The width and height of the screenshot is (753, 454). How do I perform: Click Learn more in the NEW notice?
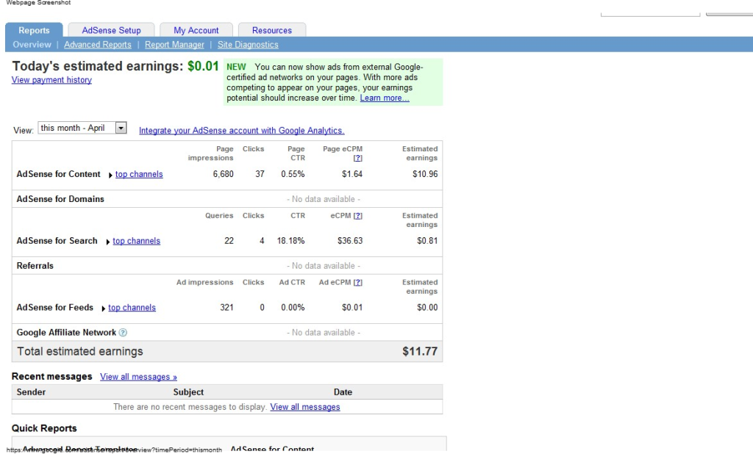click(384, 98)
